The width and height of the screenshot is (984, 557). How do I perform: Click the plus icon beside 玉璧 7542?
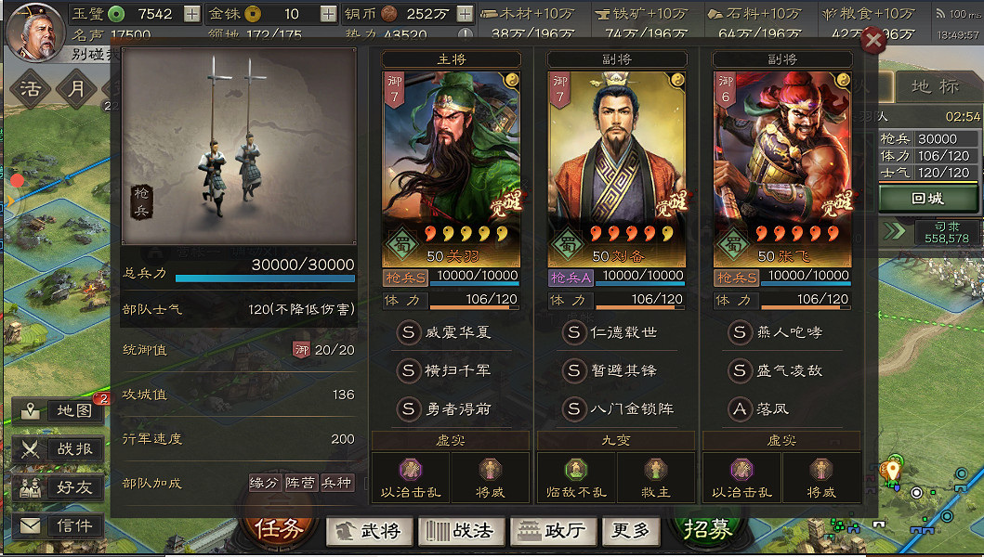192,14
